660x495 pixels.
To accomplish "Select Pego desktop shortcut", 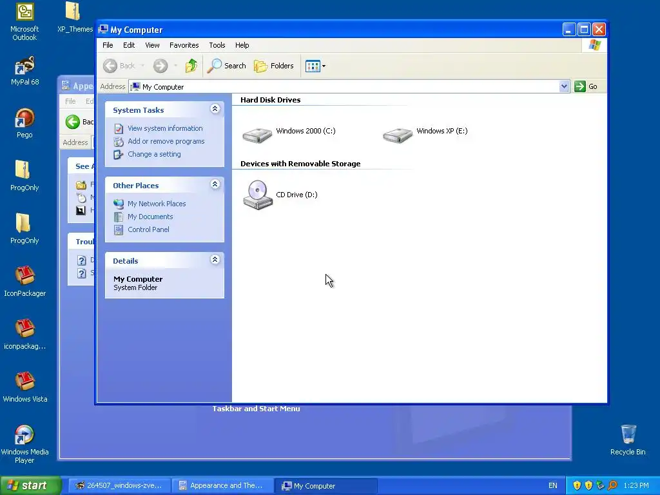I will (x=24, y=123).
